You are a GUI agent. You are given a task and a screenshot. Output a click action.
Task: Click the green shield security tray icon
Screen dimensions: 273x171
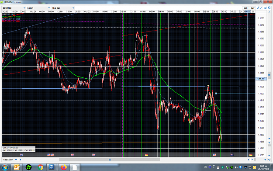coord(222,168)
